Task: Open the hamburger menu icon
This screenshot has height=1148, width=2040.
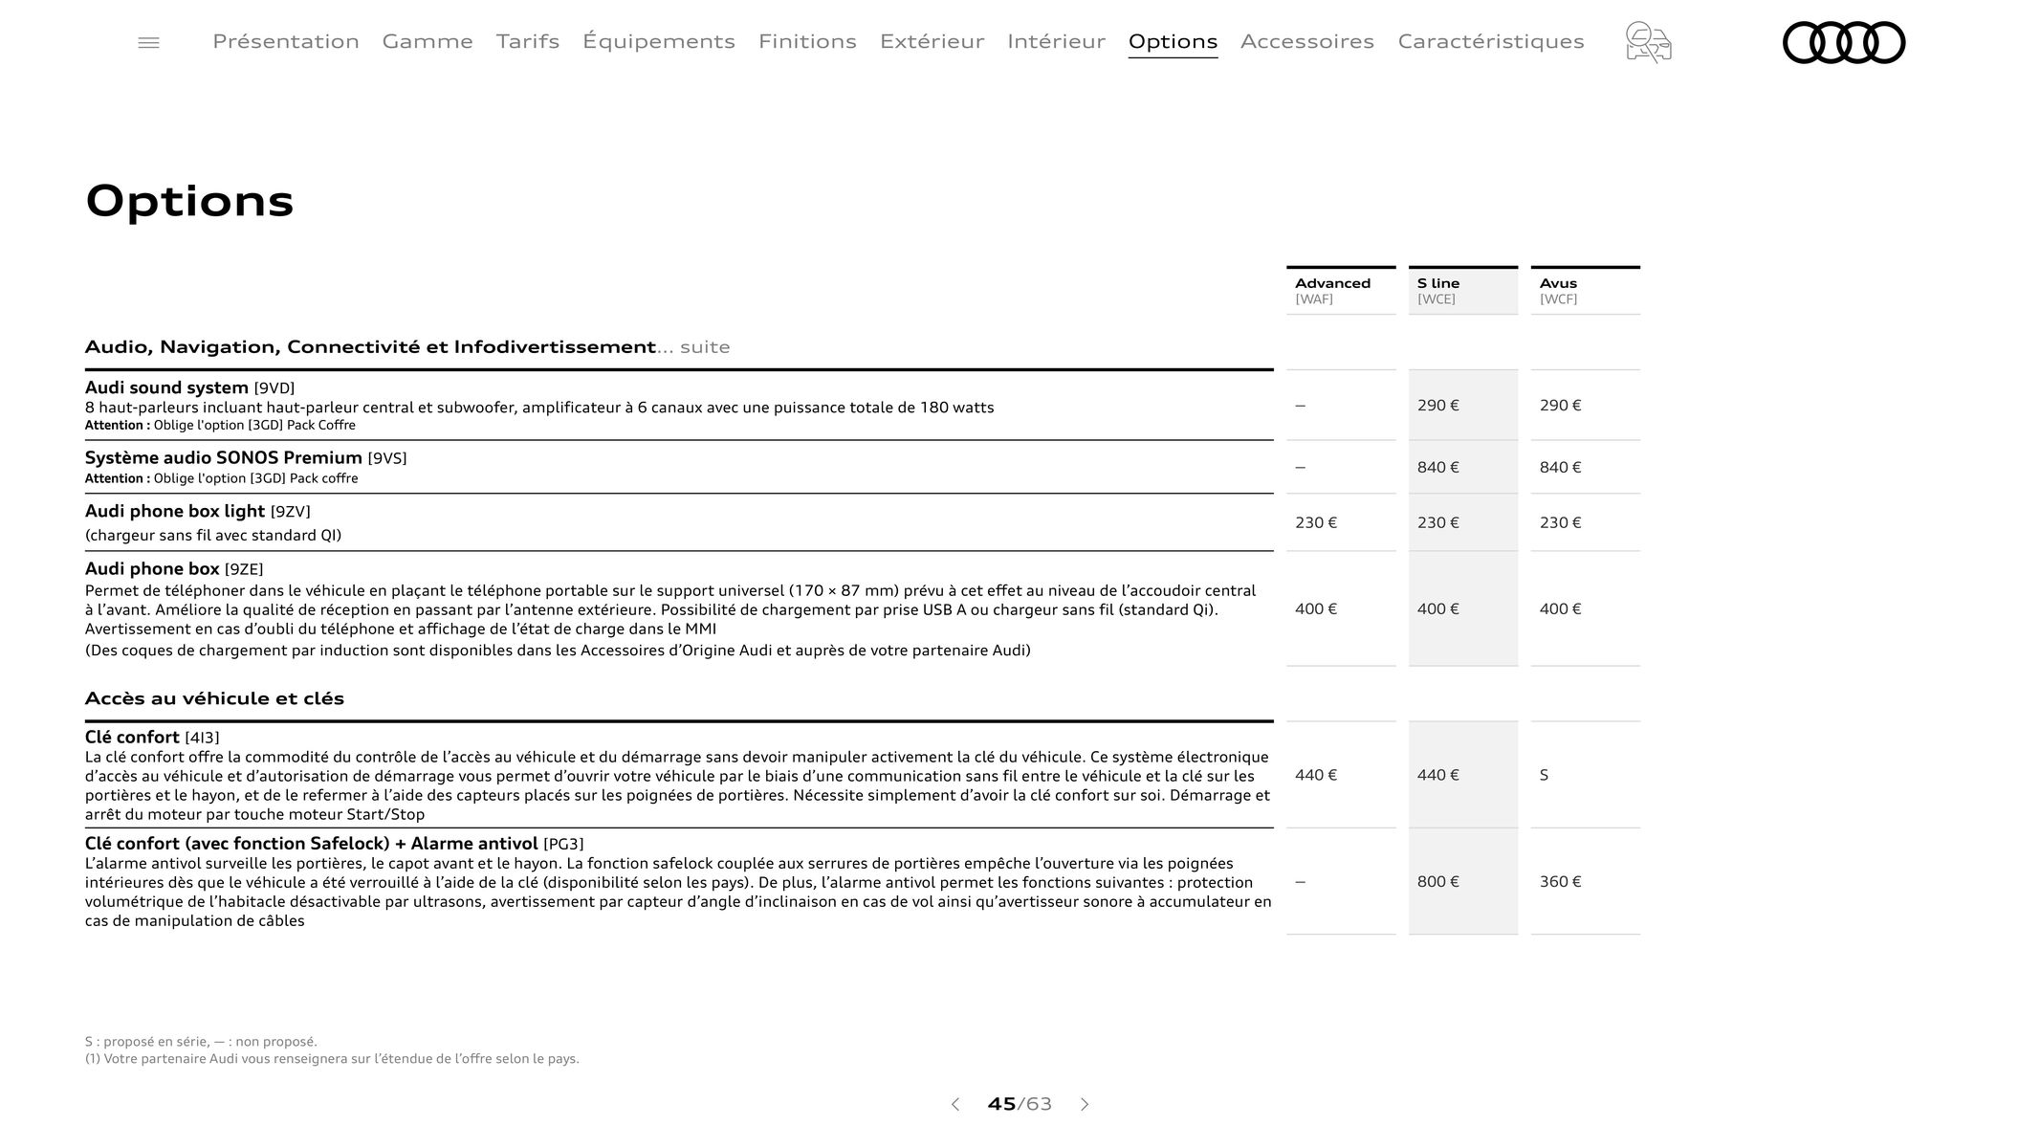Action: pos(148,43)
